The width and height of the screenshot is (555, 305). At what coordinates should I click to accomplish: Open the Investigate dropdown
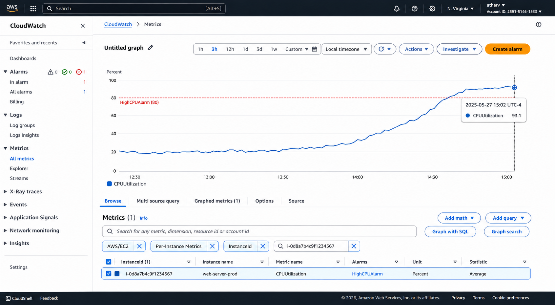(x=459, y=49)
